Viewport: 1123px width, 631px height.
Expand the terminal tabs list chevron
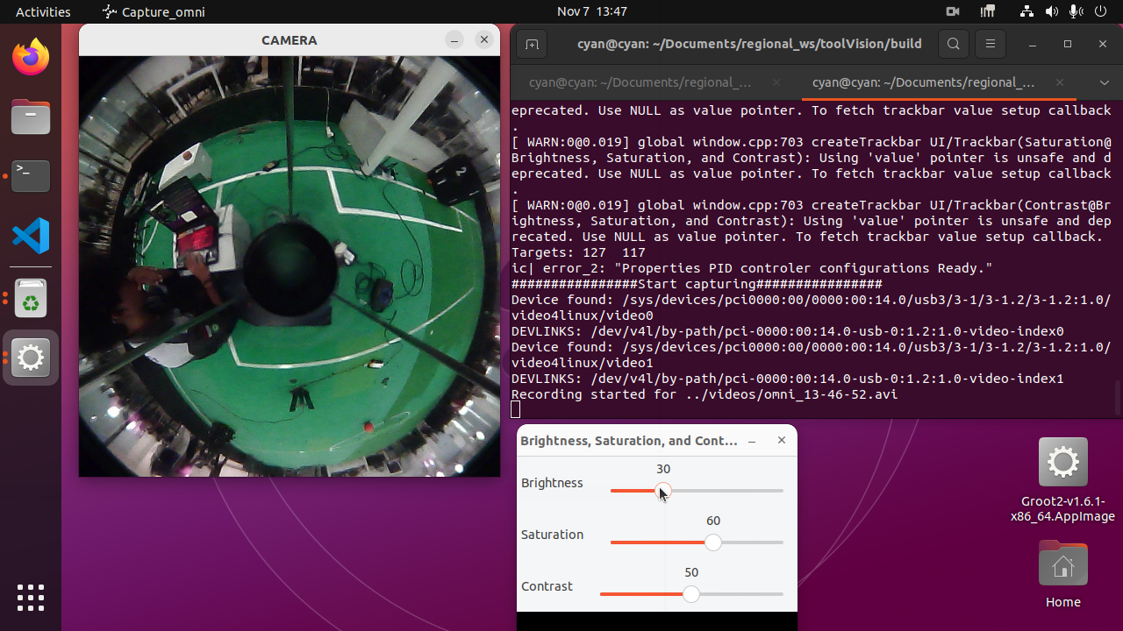pos(1104,82)
